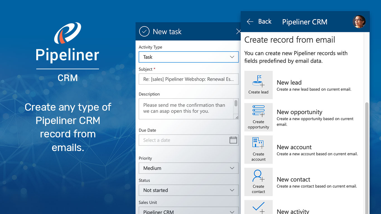Image resolution: width=381 pixels, height=214 pixels.
Task: Open the user profile avatar
Action: [x=359, y=22]
